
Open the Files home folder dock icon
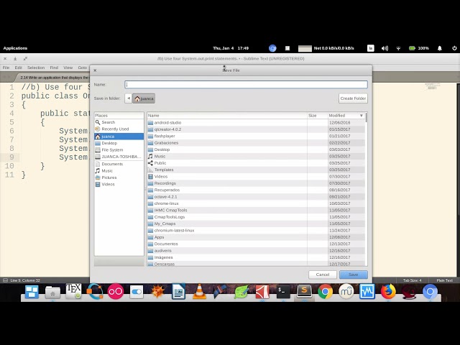tap(52, 293)
